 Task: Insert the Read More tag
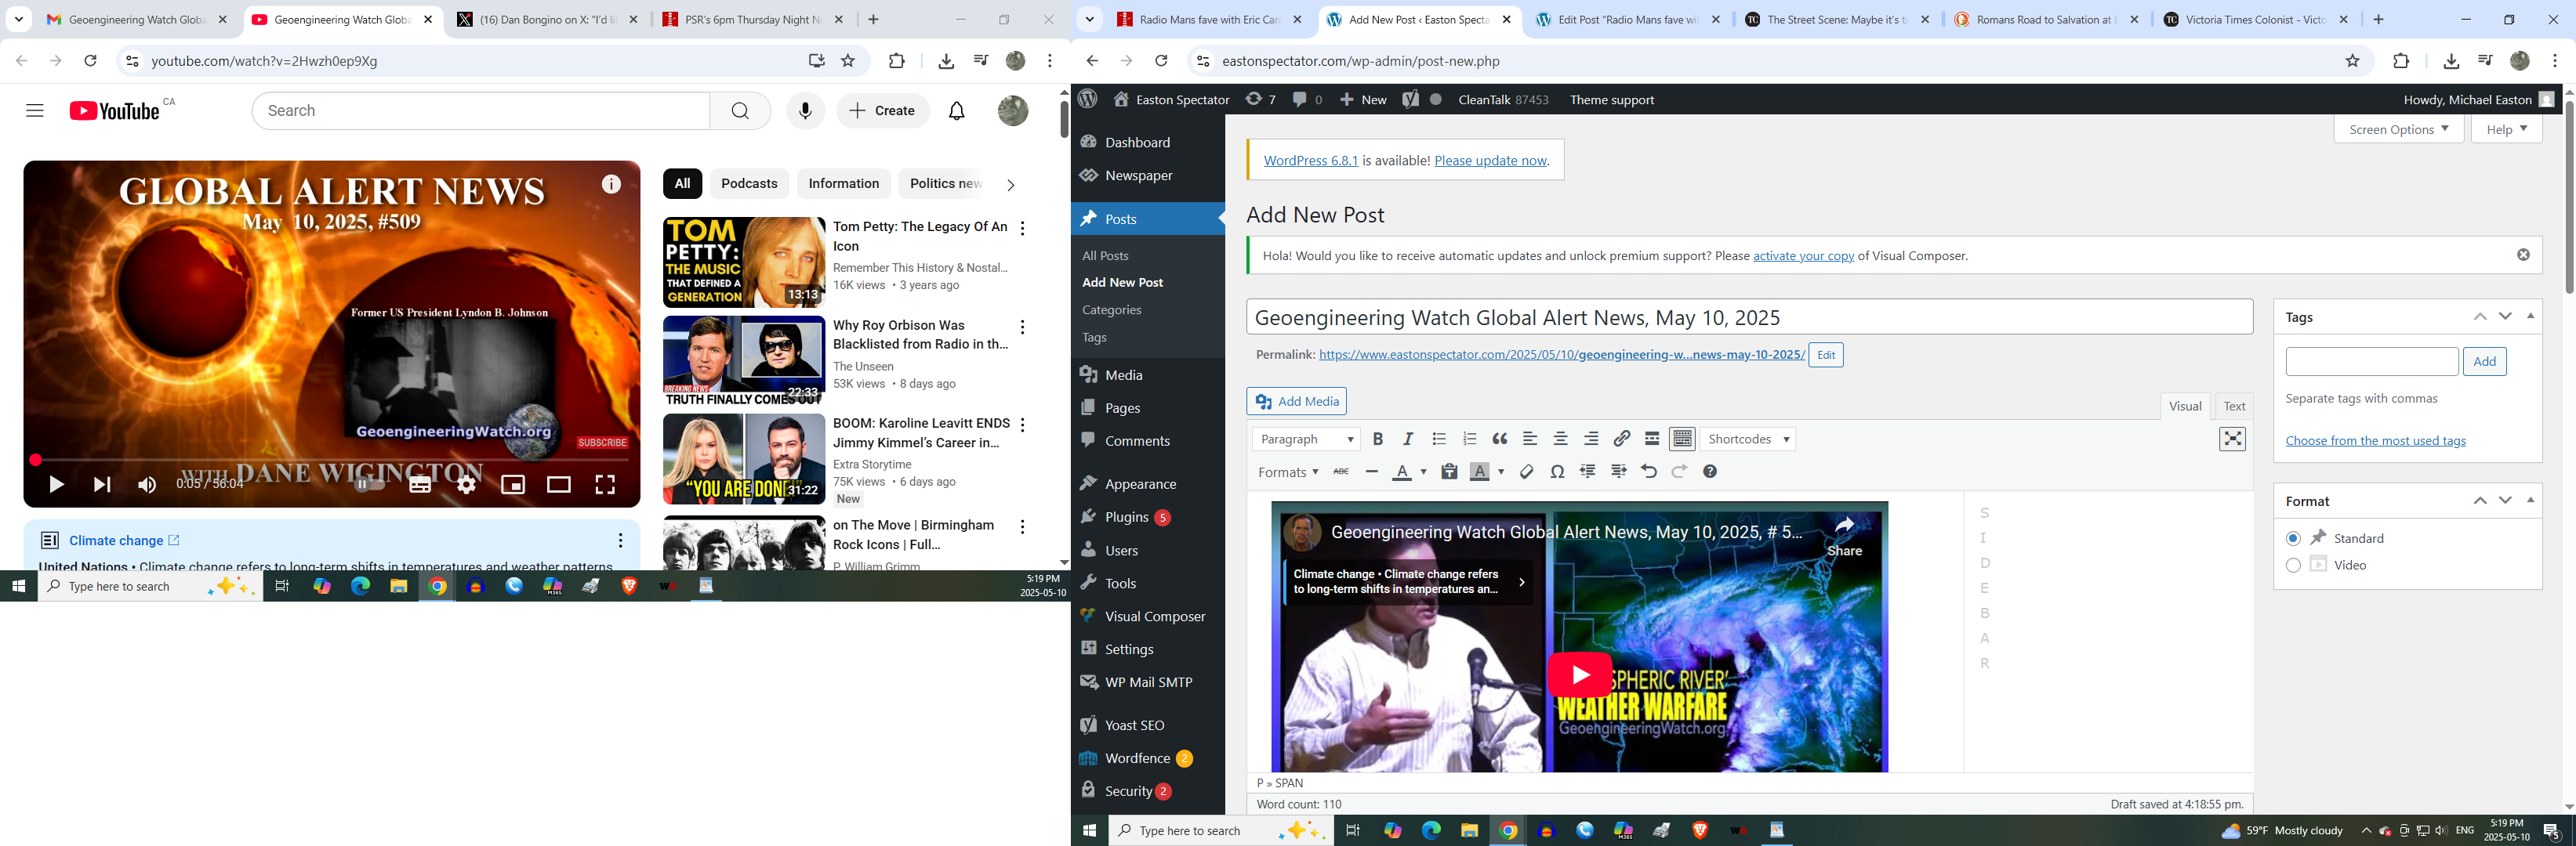(x=1652, y=439)
